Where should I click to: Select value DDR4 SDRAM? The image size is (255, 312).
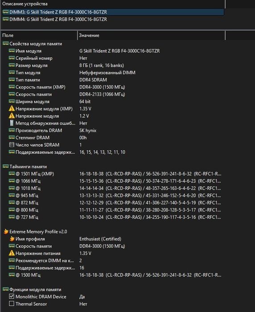tap(93, 80)
